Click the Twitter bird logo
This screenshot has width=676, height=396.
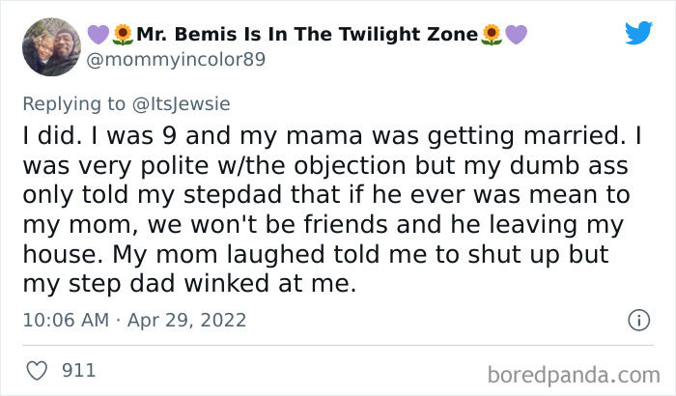(638, 34)
